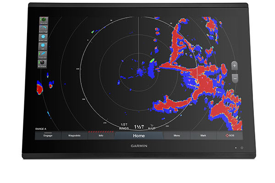
Task: Open the Info panel
Action: pos(101,136)
